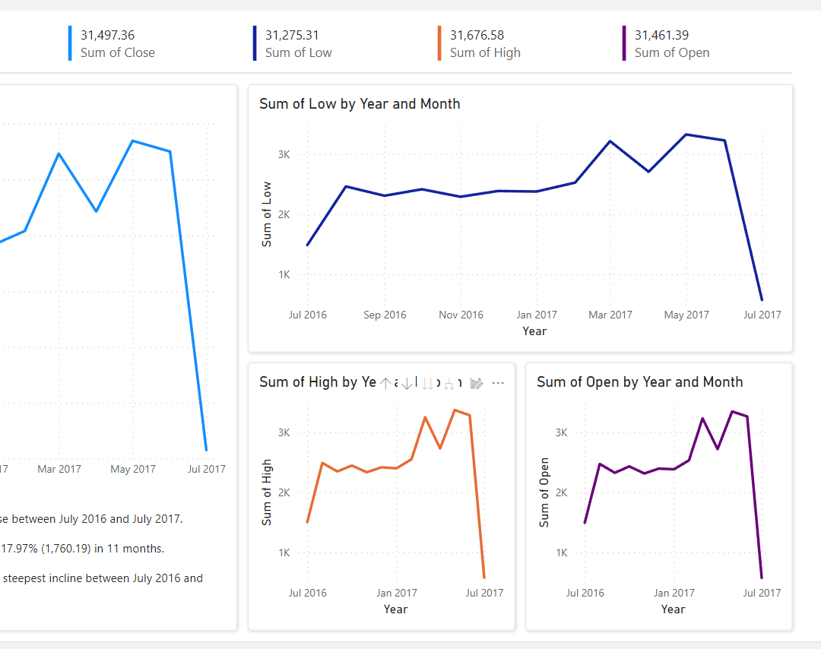Click the light blue Close color bar
The width and height of the screenshot is (821, 649).
[x=70, y=43]
